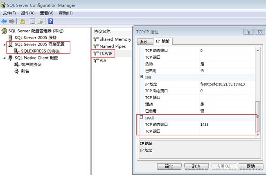
Task: Open the 查看(V) menu
Action: click(47, 13)
